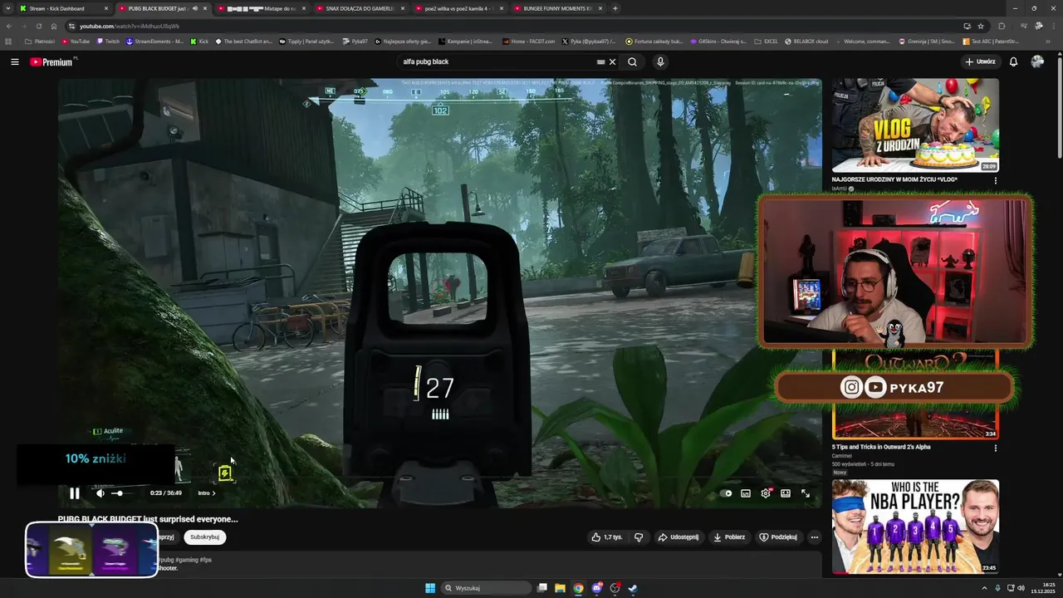
Task: Clear the search box with the X
Action: coord(612,61)
